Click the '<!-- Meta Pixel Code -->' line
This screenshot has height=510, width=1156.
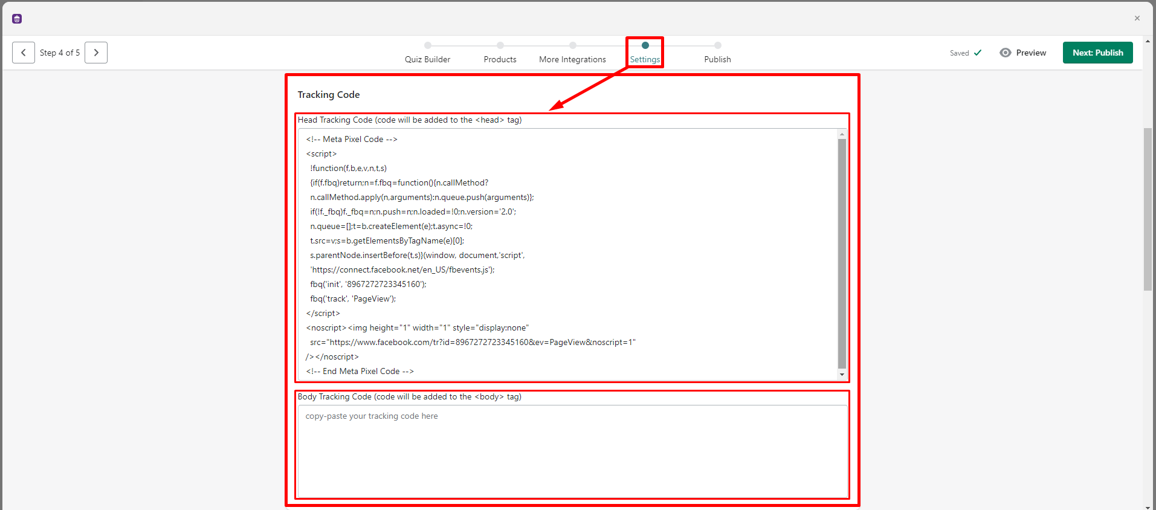[x=352, y=139]
